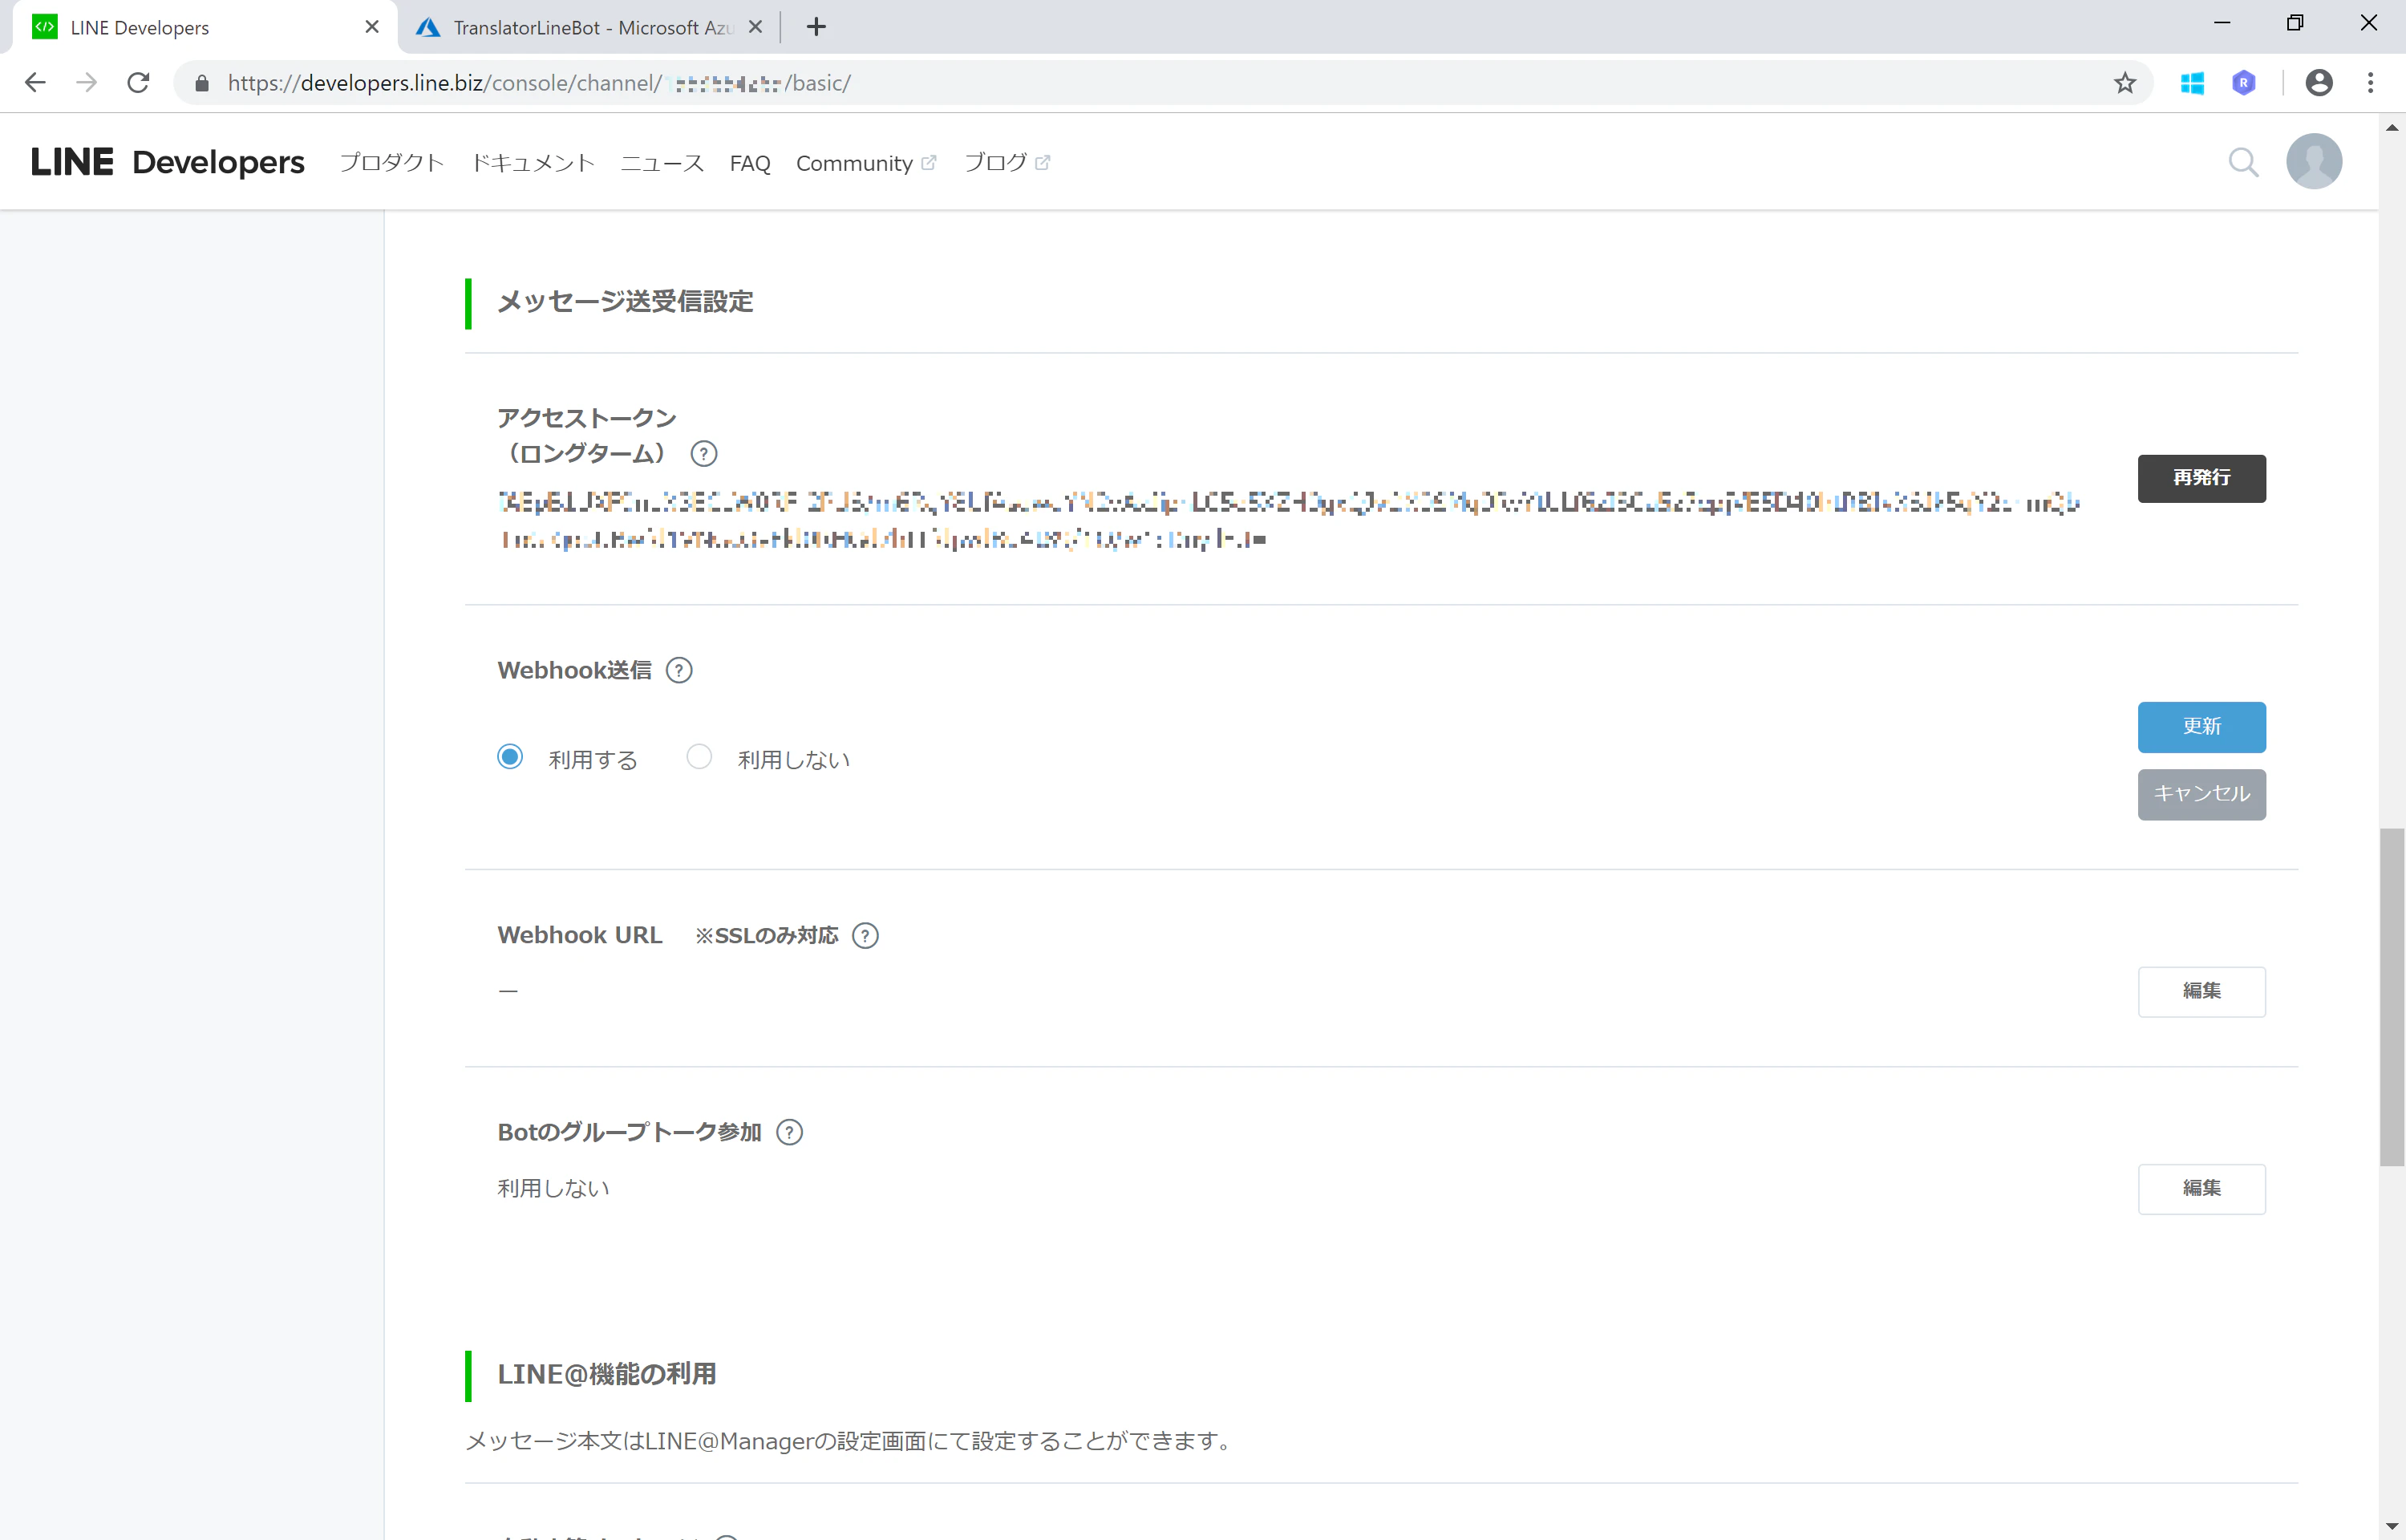Image resolution: width=2406 pixels, height=1540 pixels.
Task: Open the Community external link
Action: (865, 163)
